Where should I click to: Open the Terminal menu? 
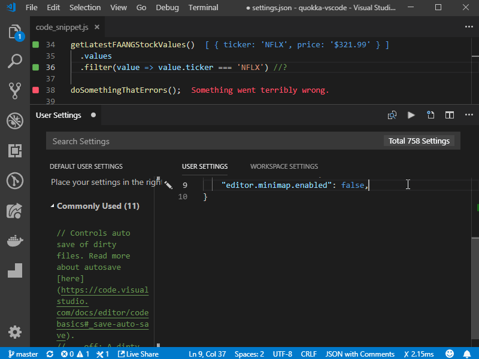click(203, 8)
